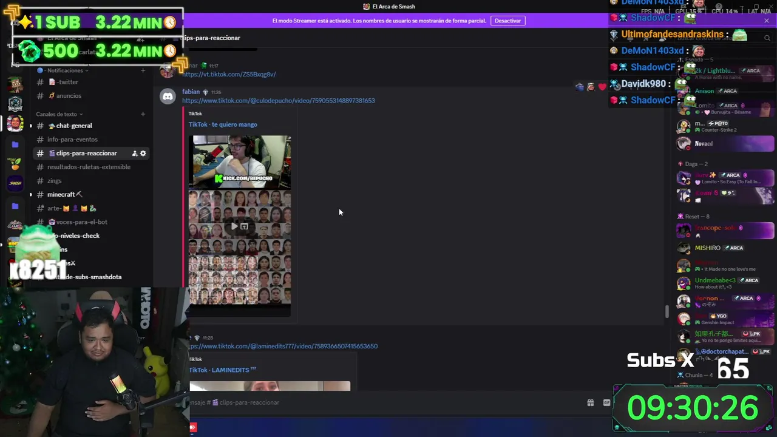Expand the chat-general channel threads
The image size is (777, 437).
(31, 126)
